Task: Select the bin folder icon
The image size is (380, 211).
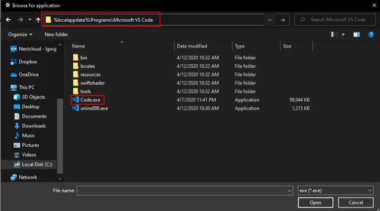Action: click(76, 58)
